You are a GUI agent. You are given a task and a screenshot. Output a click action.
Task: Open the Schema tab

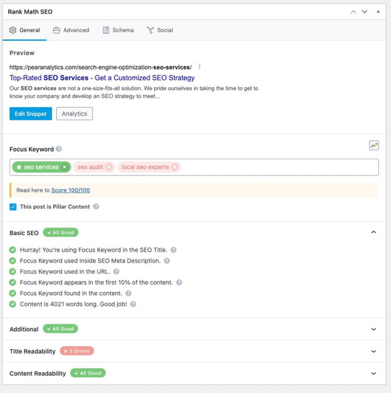click(118, 30)
